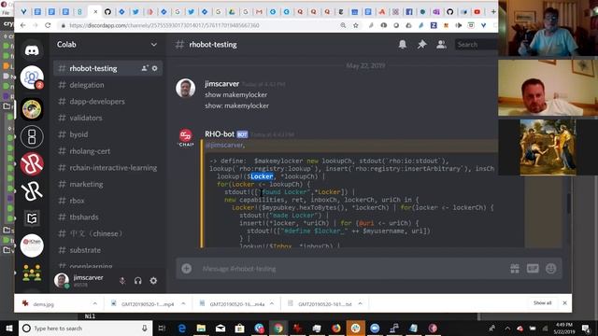Close the active Discord tab
The width and height of the screenshot is (598, 336).
(95, 12)
